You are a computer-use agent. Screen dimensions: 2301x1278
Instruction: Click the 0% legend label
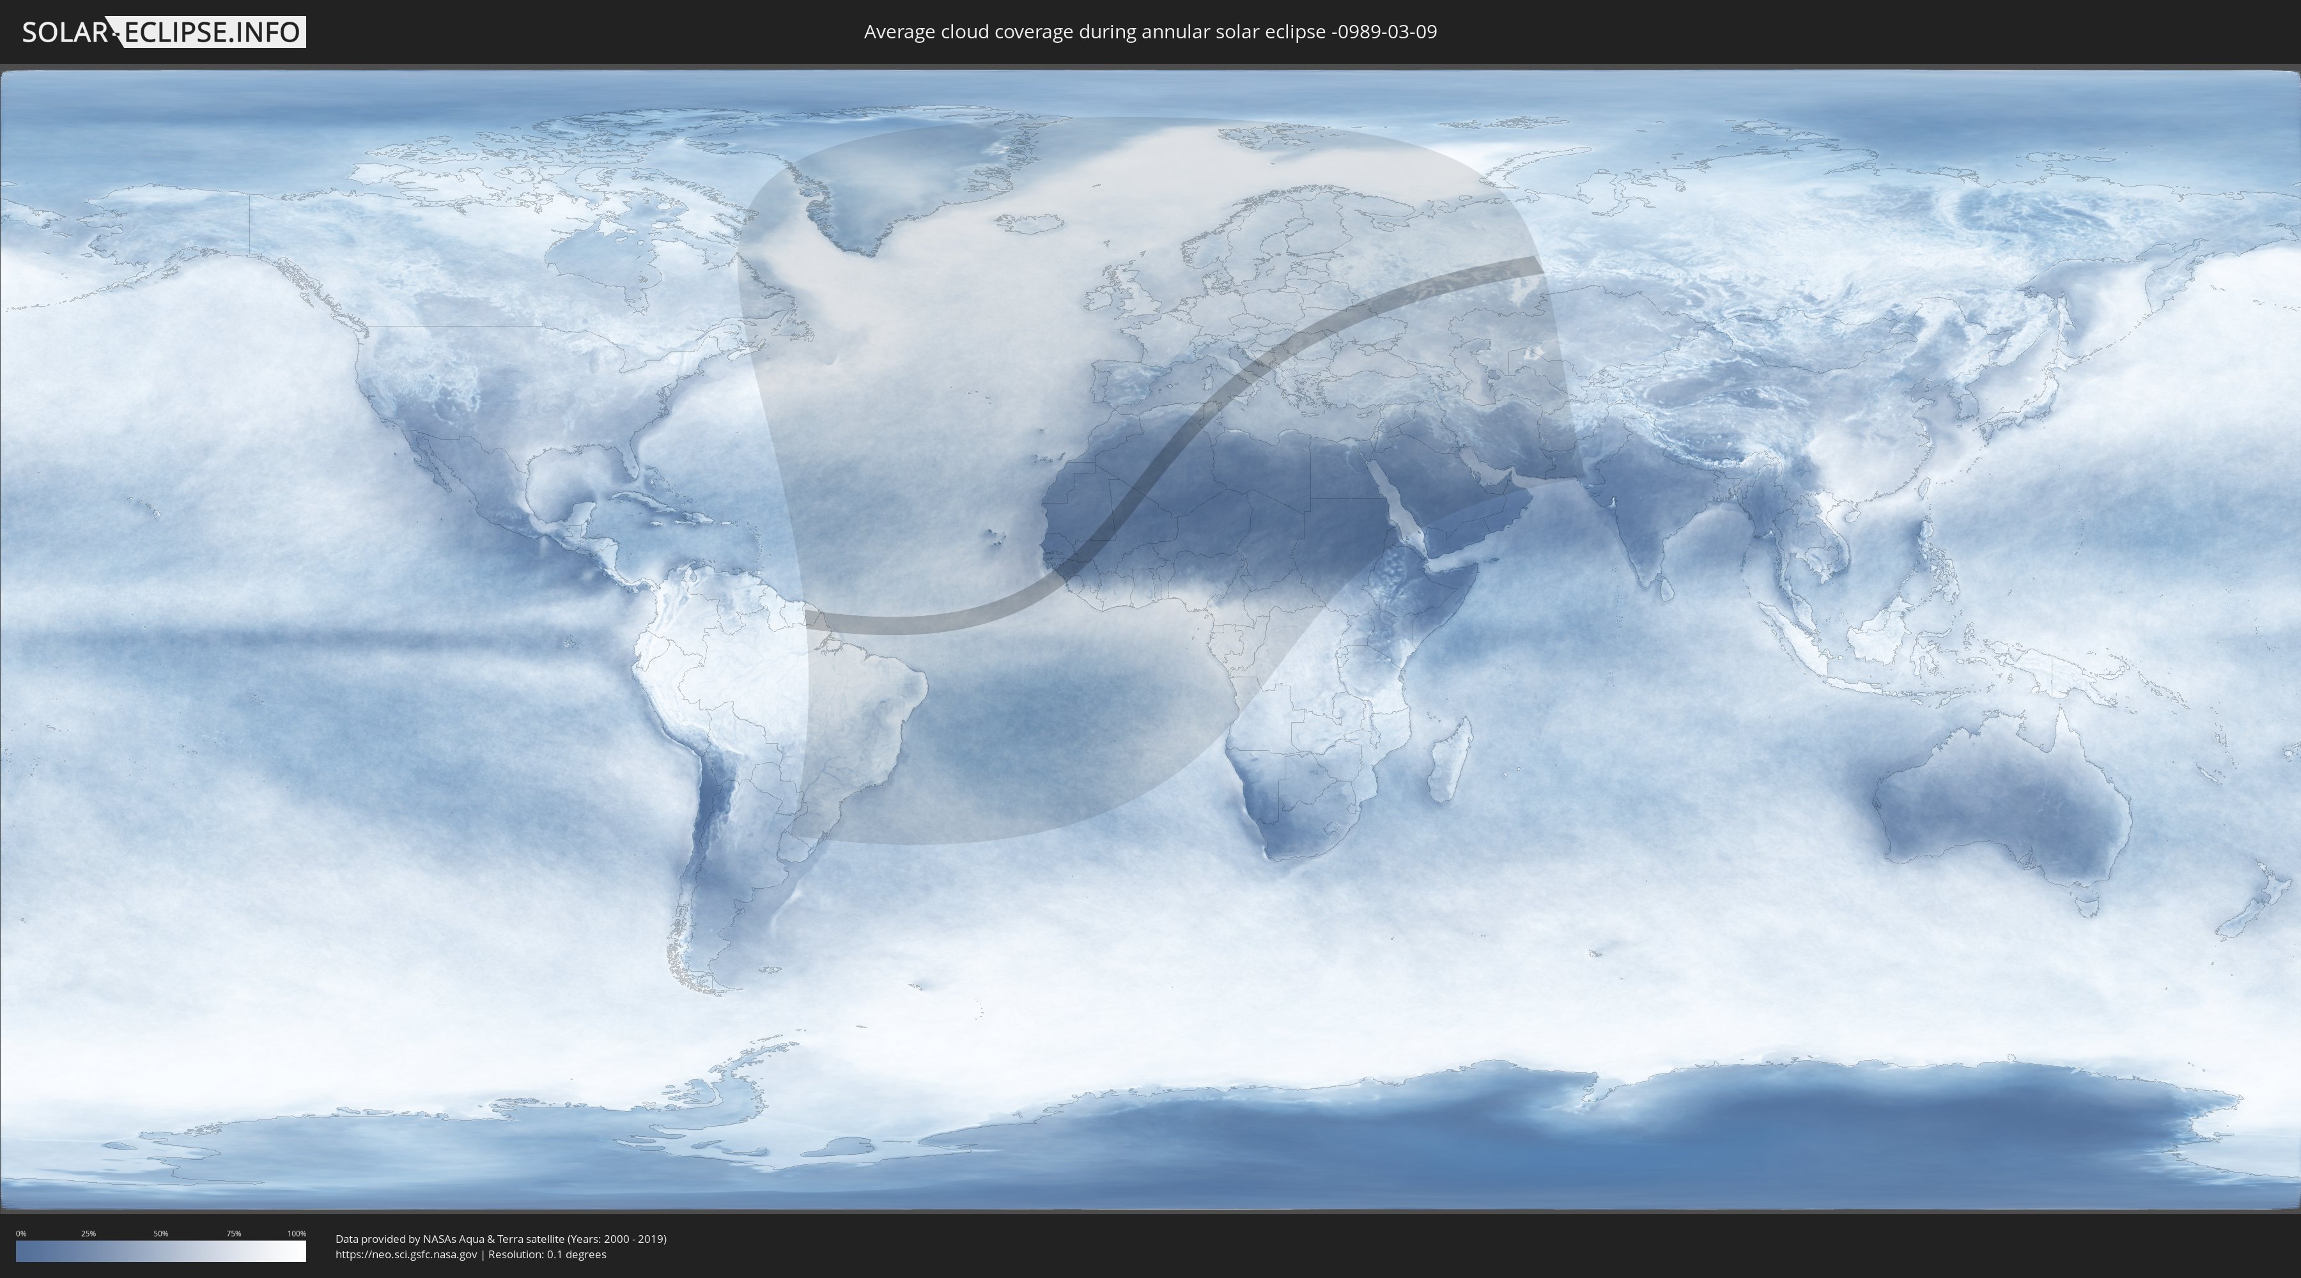(20, 1233)
